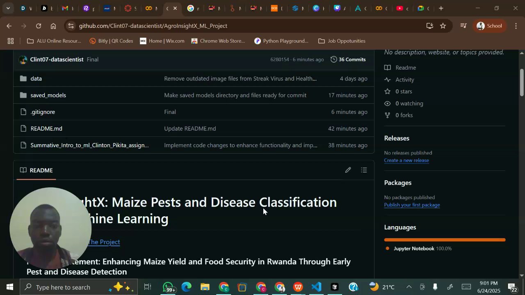This screenshot has height=295, width=525.
Task: Open File Explorer from taskbar
Action: click(205, 287)
